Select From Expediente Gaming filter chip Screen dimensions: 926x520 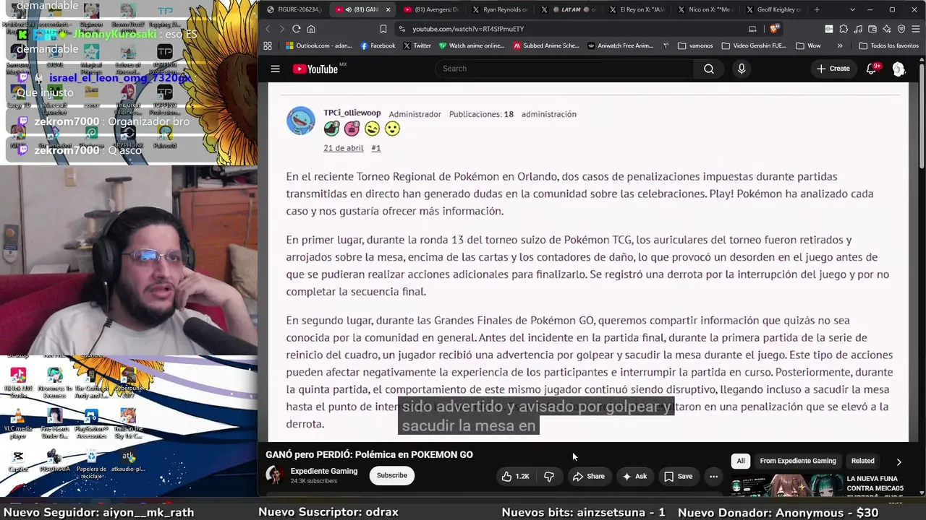pos(798,461)
